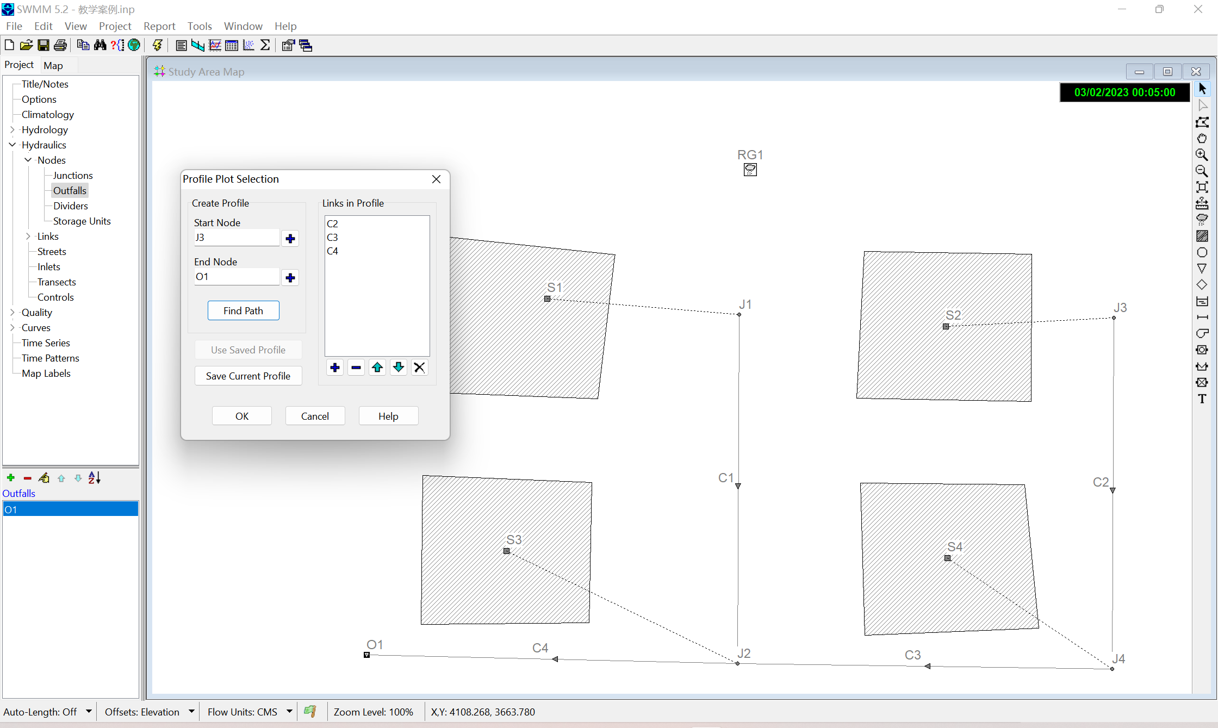1218x728 pixels.
Task: Click the statistics sigma icon
Action: point(265,45)
